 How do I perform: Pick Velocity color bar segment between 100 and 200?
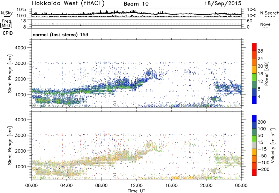point(254,125)
